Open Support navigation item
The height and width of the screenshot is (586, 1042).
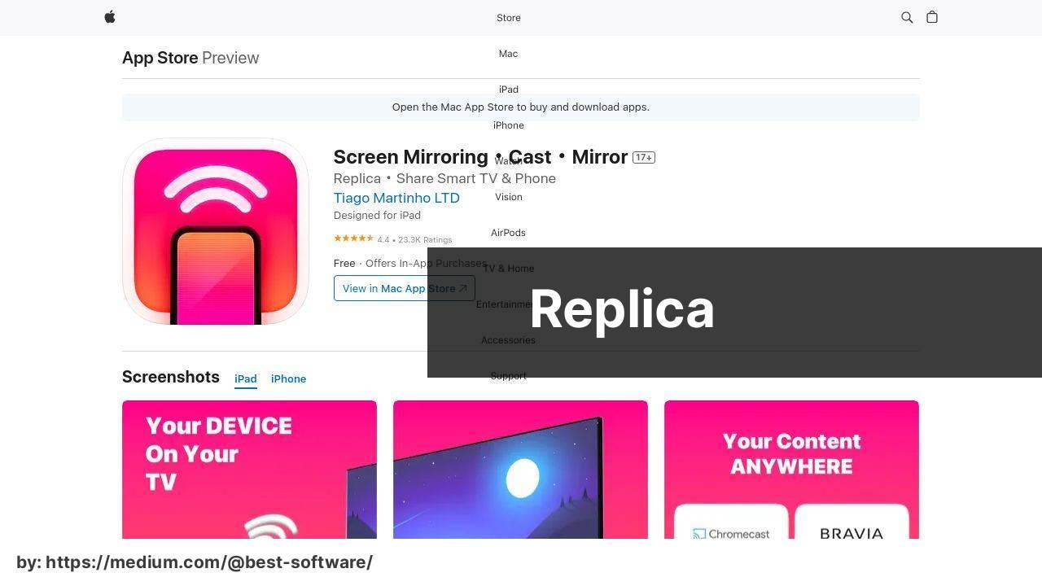click(x=508, y=376)
